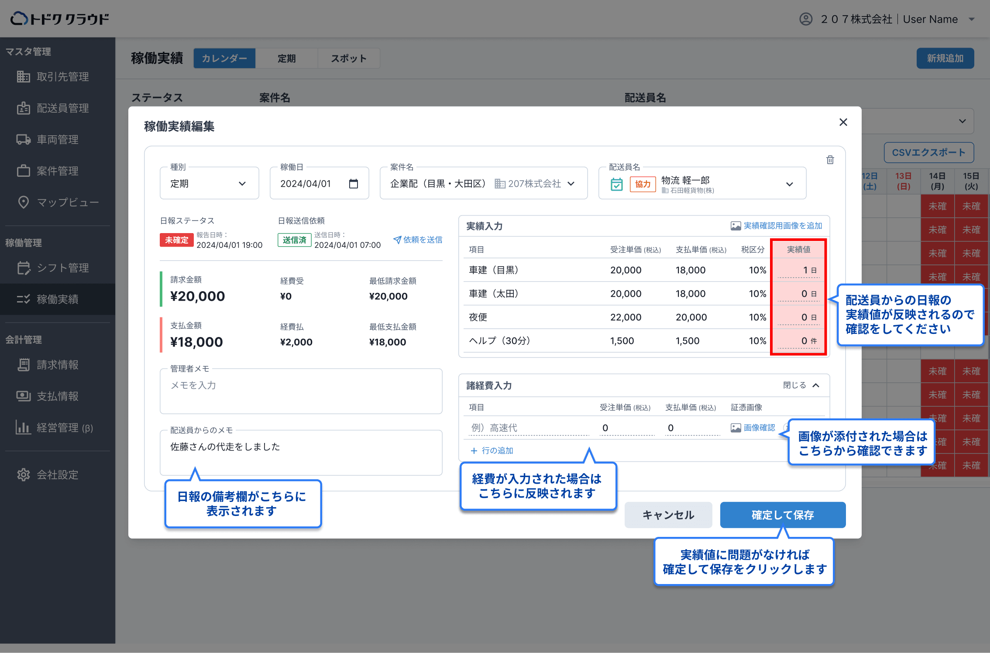Close the 稼働実績編集 dialog
Viewport: 990px width, 653px height.
click(843, 122)
